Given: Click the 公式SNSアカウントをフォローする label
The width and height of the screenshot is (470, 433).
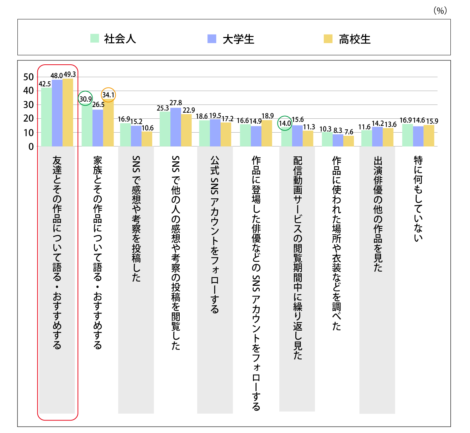Looking at the screenshot, I should (215, 234).
